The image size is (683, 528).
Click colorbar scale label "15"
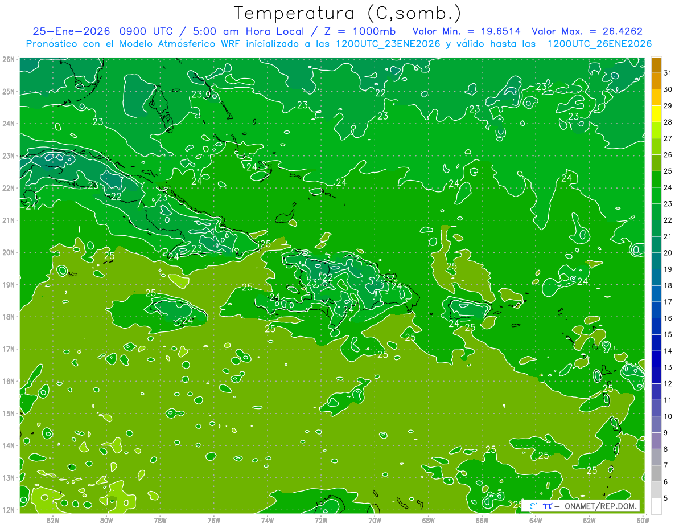668,334
